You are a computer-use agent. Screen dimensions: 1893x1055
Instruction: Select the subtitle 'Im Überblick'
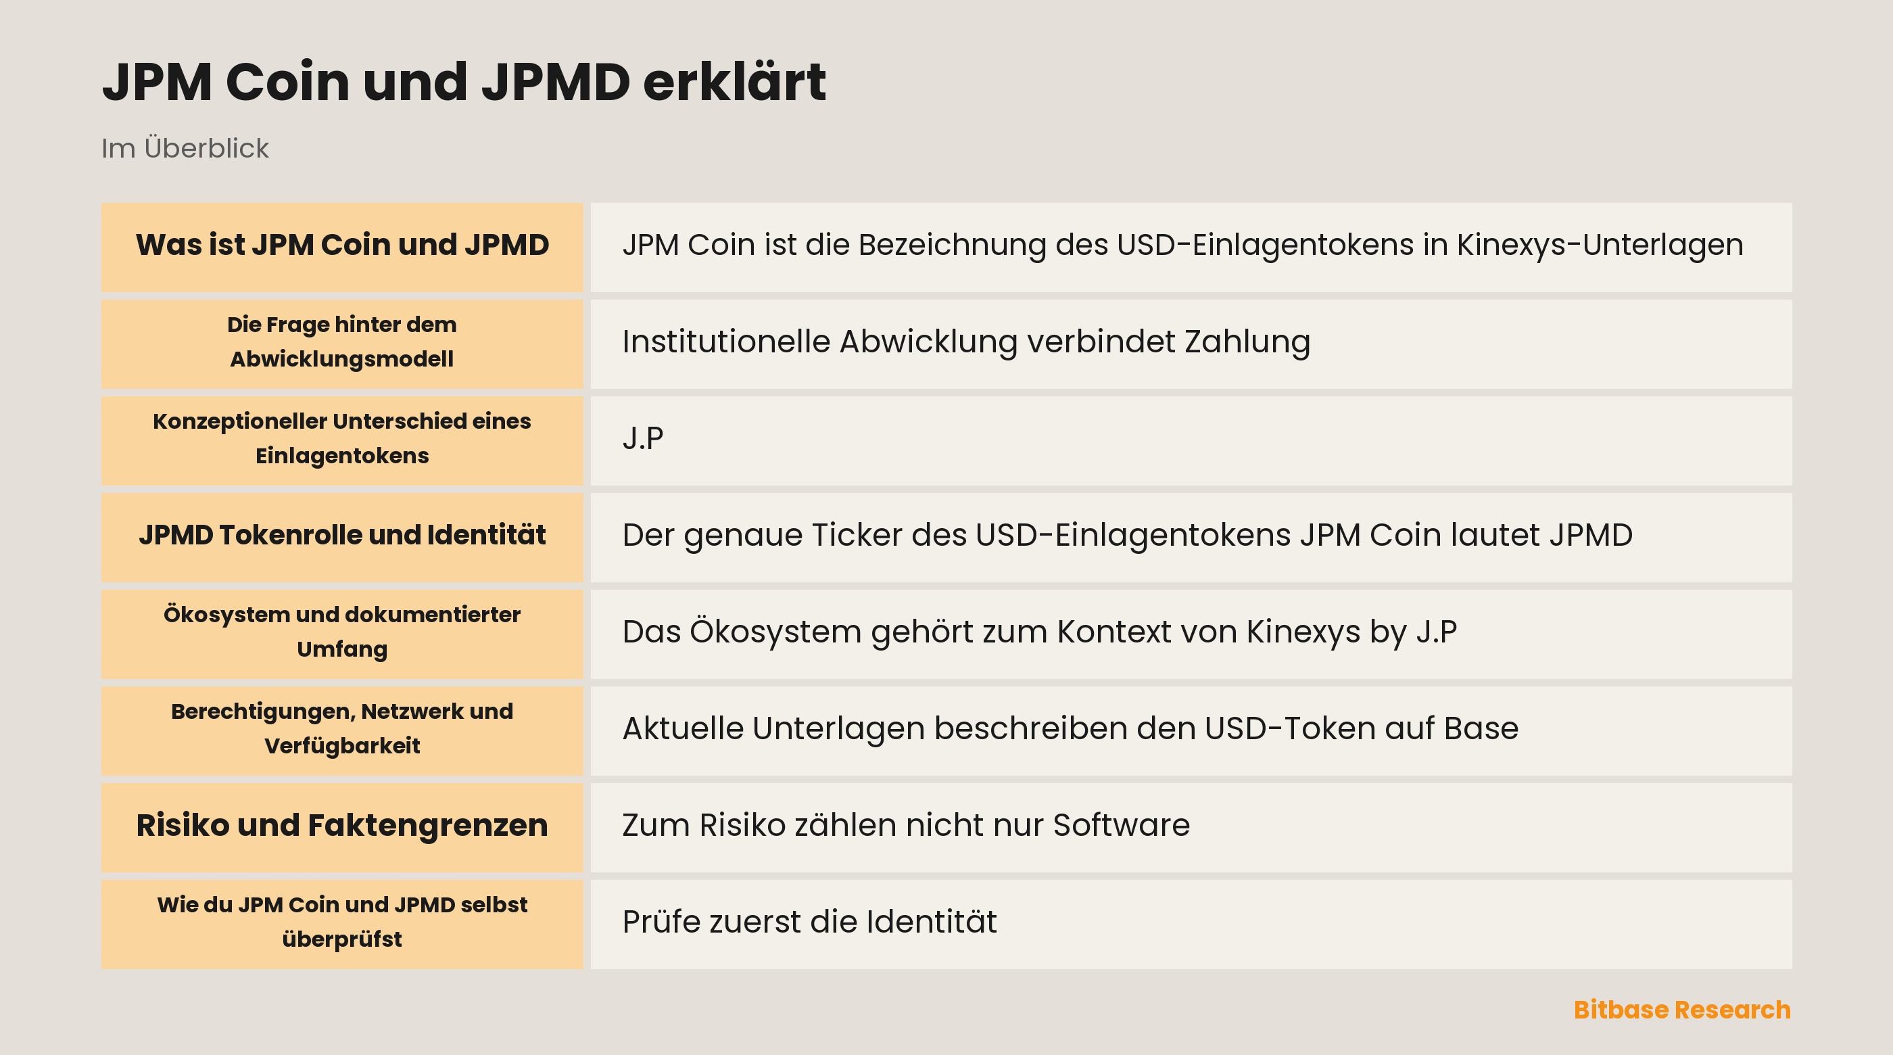[x=185, y=148]
